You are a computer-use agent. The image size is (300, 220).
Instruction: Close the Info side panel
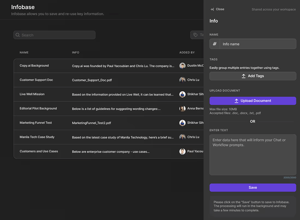[x=217, y=9]
